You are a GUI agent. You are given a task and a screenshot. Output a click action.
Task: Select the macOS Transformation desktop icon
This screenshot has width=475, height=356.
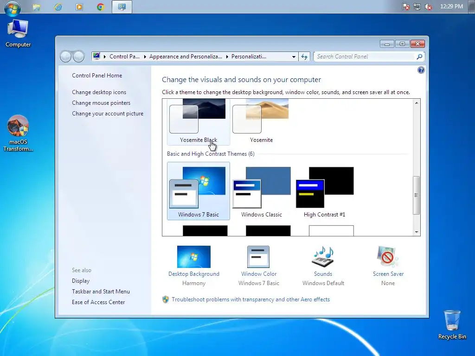18,133
